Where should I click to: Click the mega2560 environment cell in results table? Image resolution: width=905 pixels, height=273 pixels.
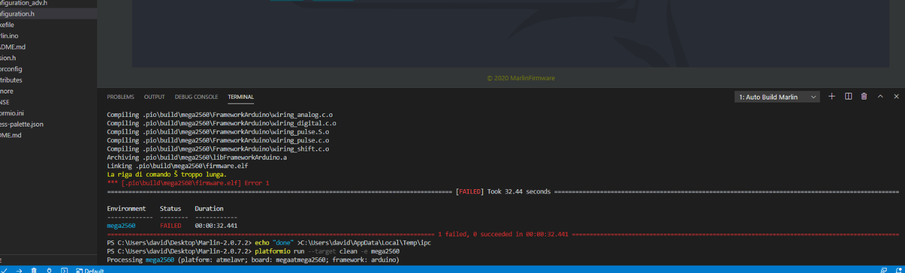click(x=121, y=225)
